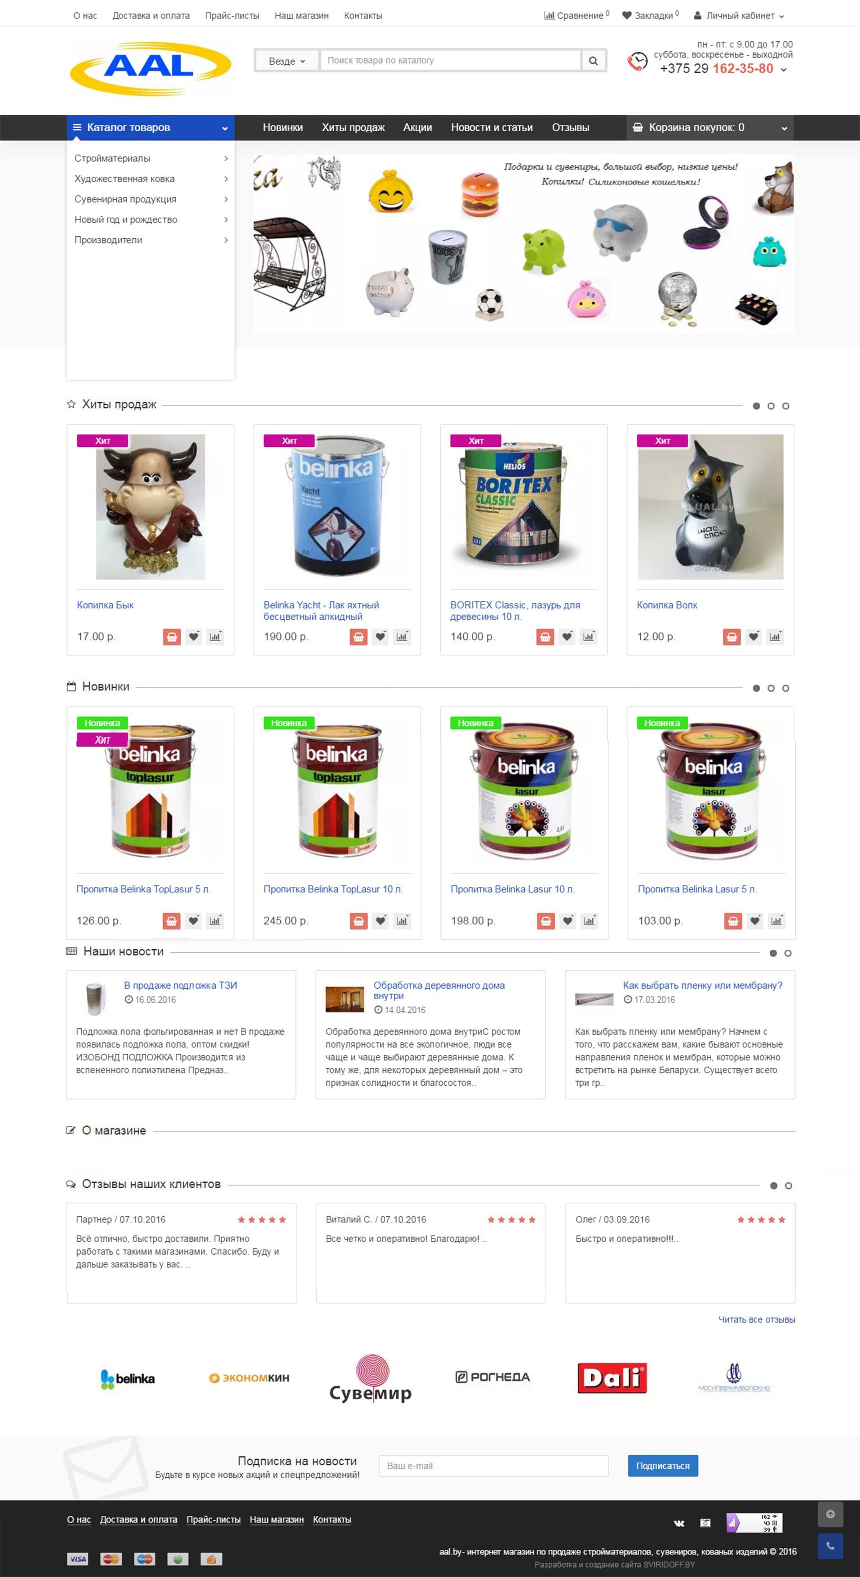Click the blue phone callback icon
This screenshot has width=860, height=1577.
click(x=830, y=1546)
